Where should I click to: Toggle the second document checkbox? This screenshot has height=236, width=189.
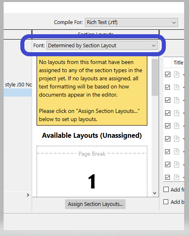[167, 87]
